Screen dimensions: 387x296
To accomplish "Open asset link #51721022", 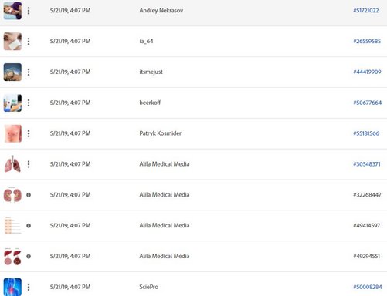I will [x=366, y=11].
